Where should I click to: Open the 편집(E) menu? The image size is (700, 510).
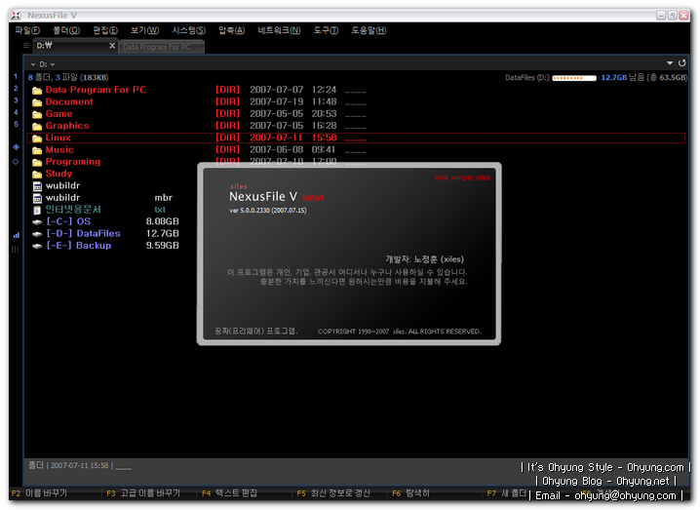[105, 30]
